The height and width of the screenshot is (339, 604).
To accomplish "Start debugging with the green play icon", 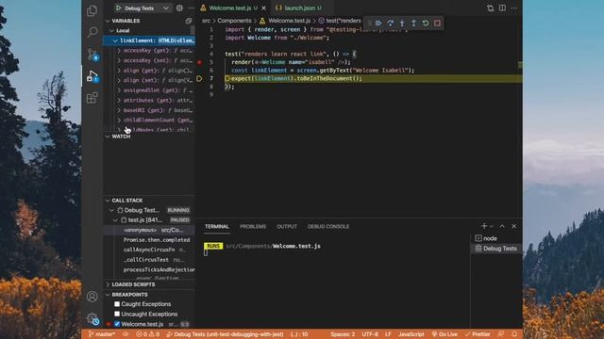I will (119, 8).
